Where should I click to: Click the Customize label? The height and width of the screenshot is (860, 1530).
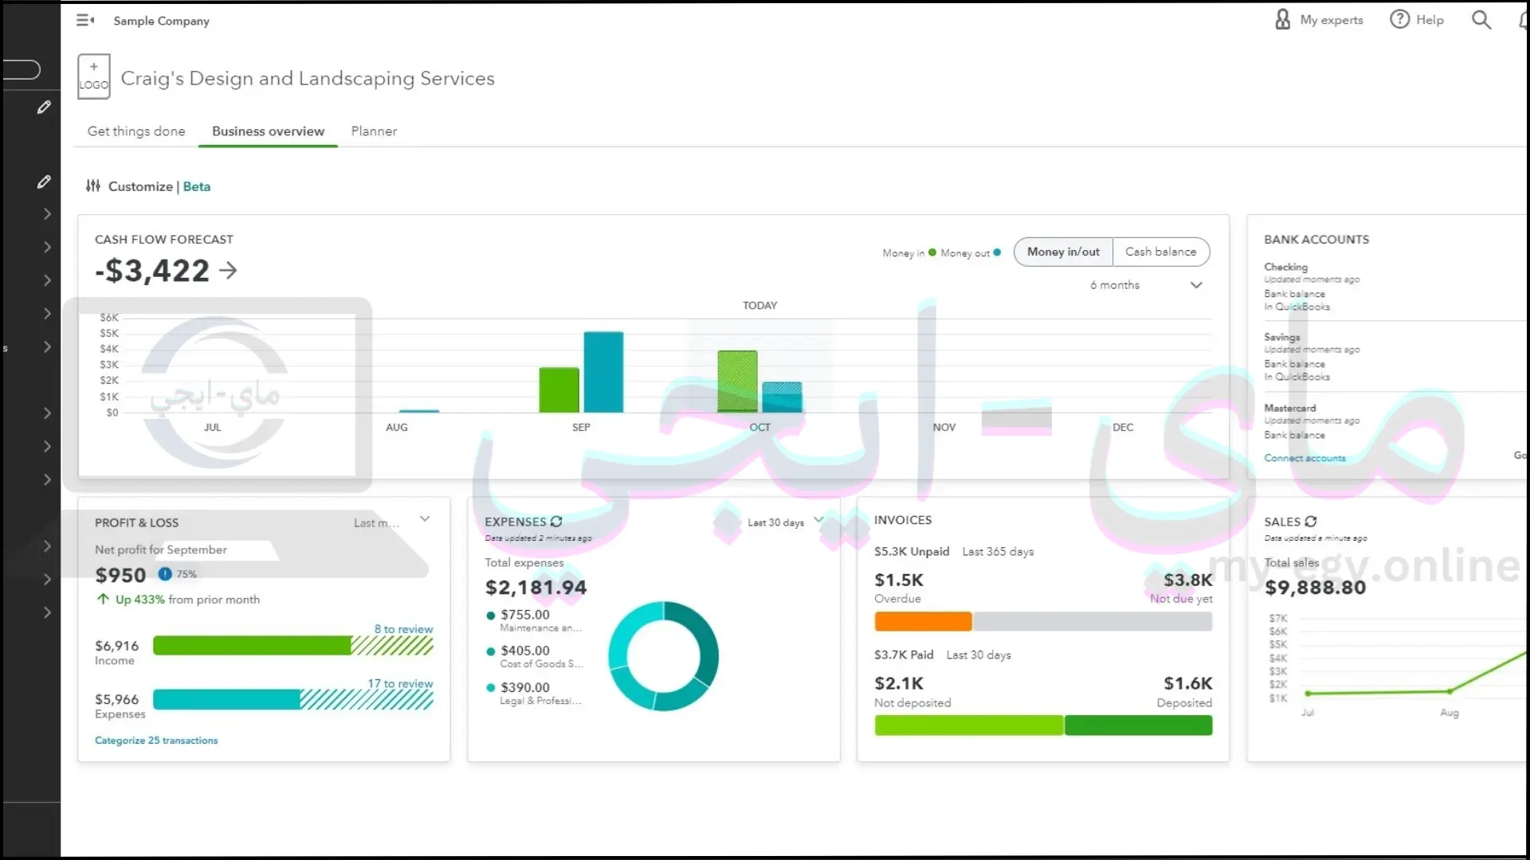(x=140, y=186)
